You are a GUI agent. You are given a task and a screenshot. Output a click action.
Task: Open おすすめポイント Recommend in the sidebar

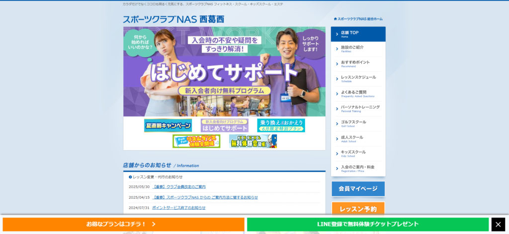[x=358, y=64]
